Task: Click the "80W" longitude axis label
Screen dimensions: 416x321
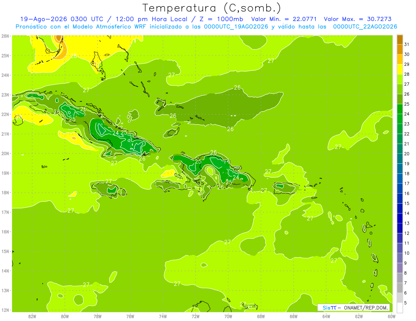Action: coord(65,316)
